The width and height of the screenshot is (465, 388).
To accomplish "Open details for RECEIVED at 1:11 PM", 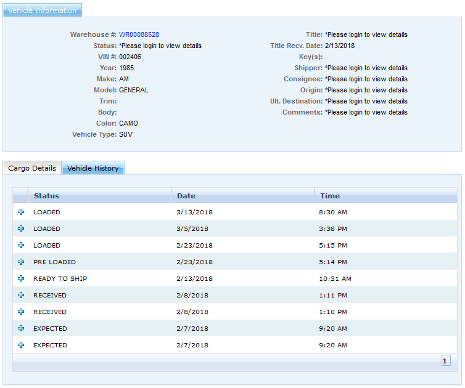I will (21, 295).
